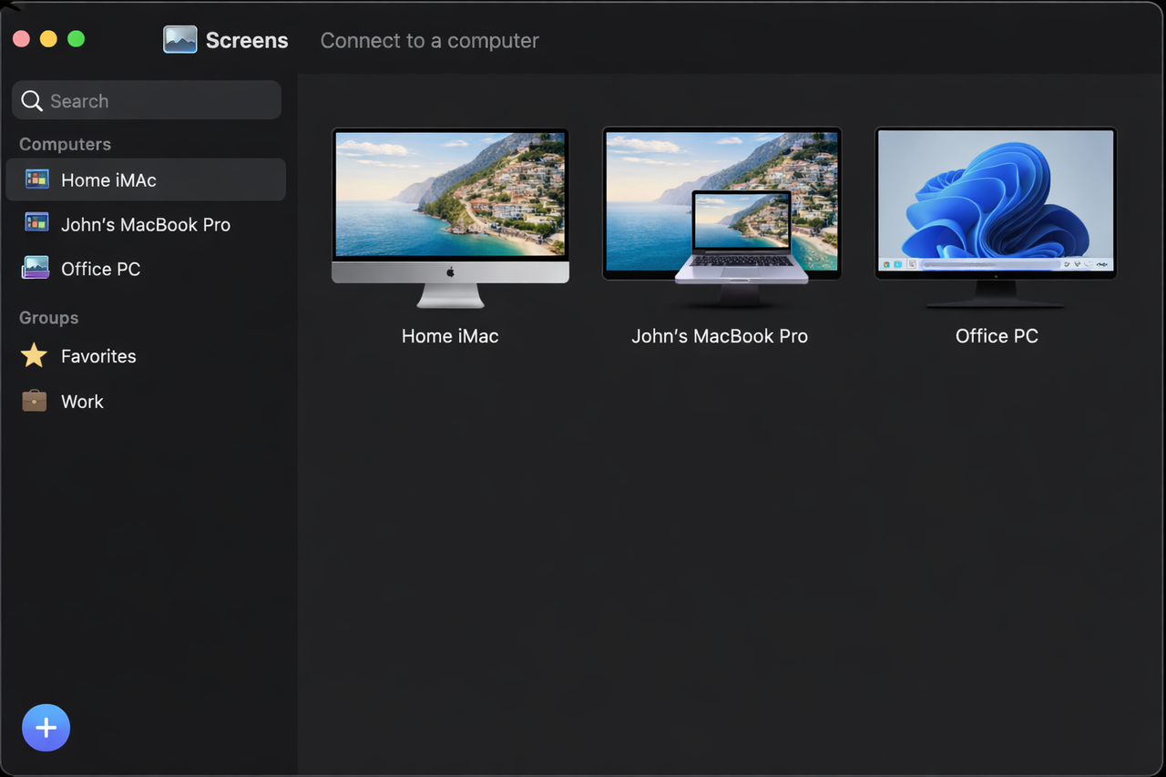The height and width of the screenshot is (777, 1166).
Task: Select the Home iMAc sidebar icon
Action: (36, 179)
